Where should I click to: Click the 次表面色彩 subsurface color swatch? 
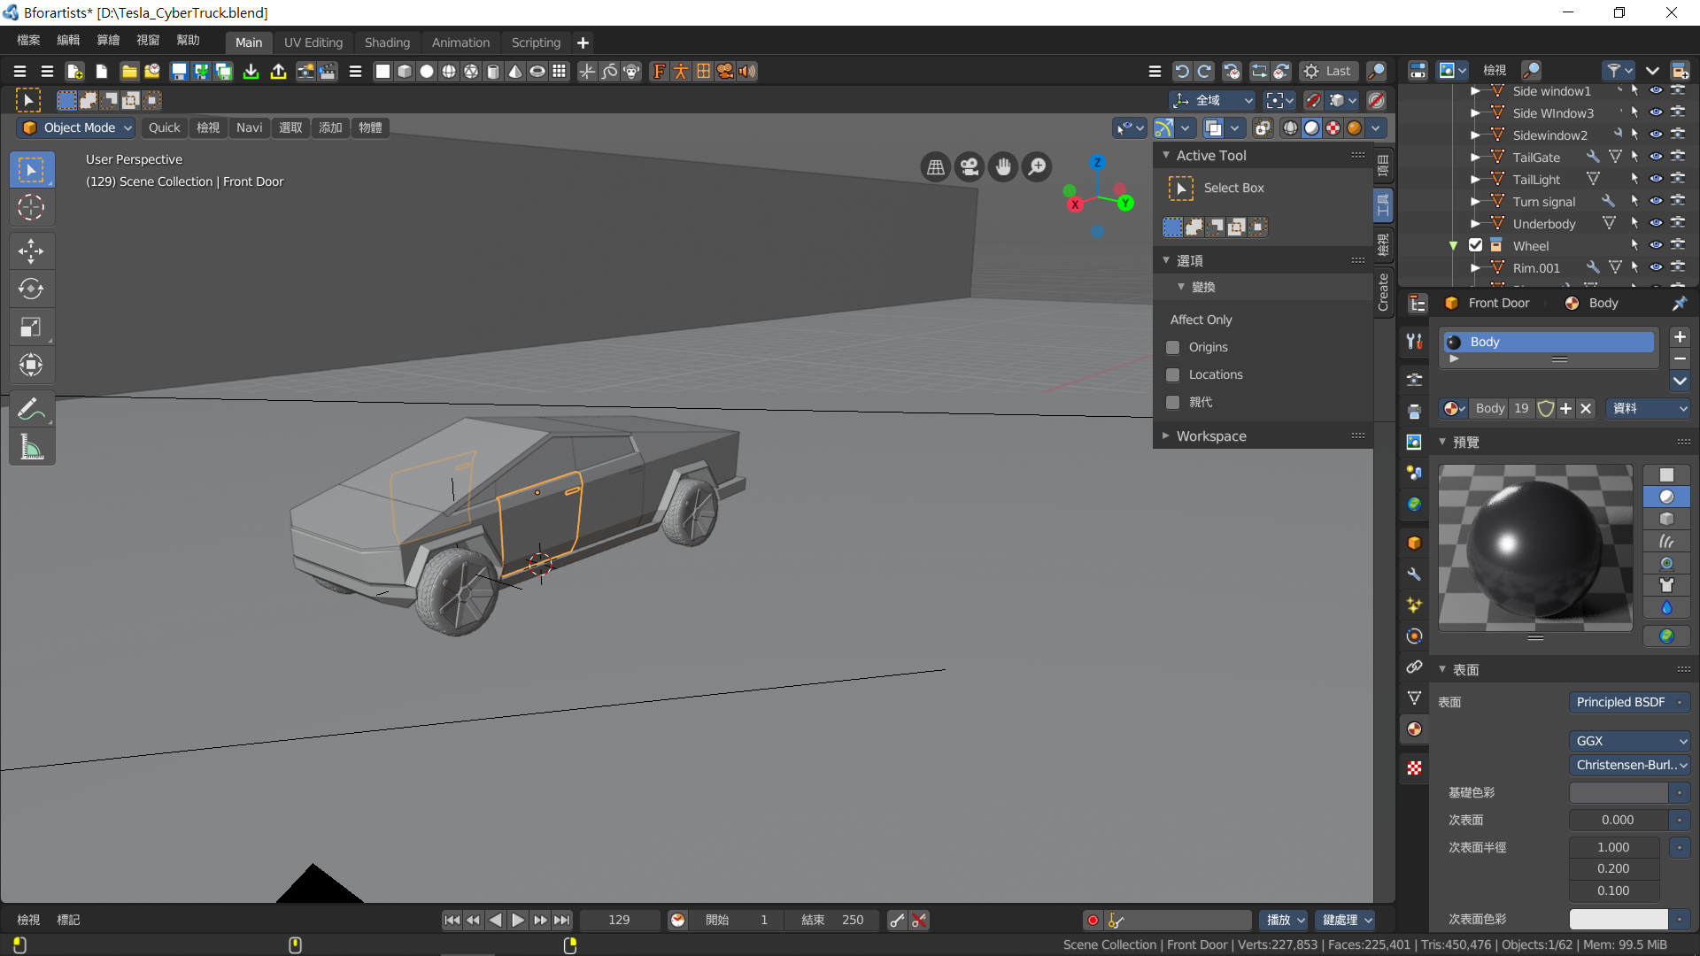pyautogui.click(x=1619, y=920)
